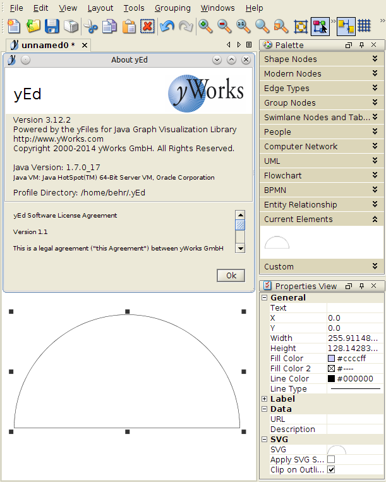Image resolution: width=386 pixels, height=482 pixels.
Task: Shade the About yEd dialog with down chevron
Action: pyautogui.click(x=217, y=59)
